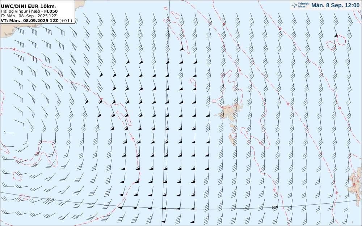
Task: Click the 'IT: Mán.. 08. Sep.. 2025 12Z' line
Action: pyautogui.click(x=29, y=16)
